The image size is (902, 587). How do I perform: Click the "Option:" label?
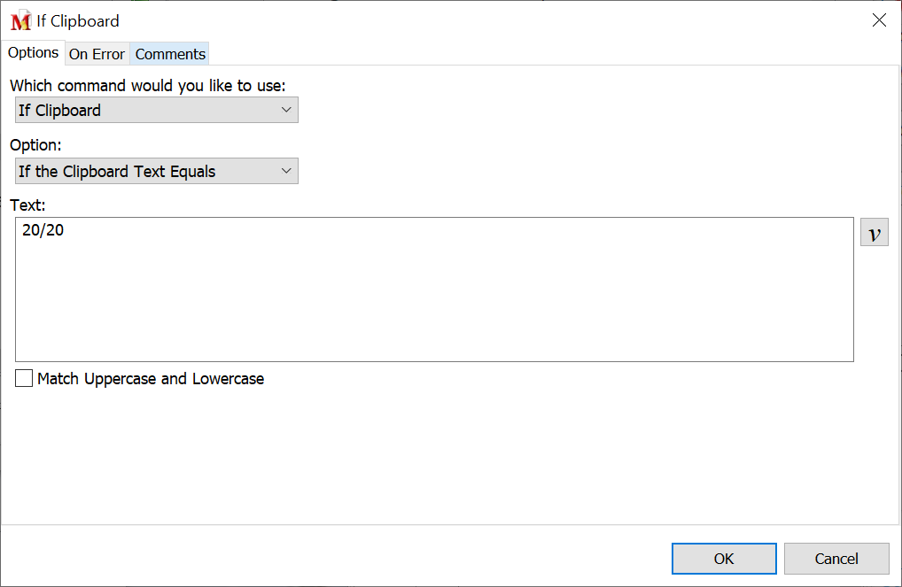click(x=35, y=145)
